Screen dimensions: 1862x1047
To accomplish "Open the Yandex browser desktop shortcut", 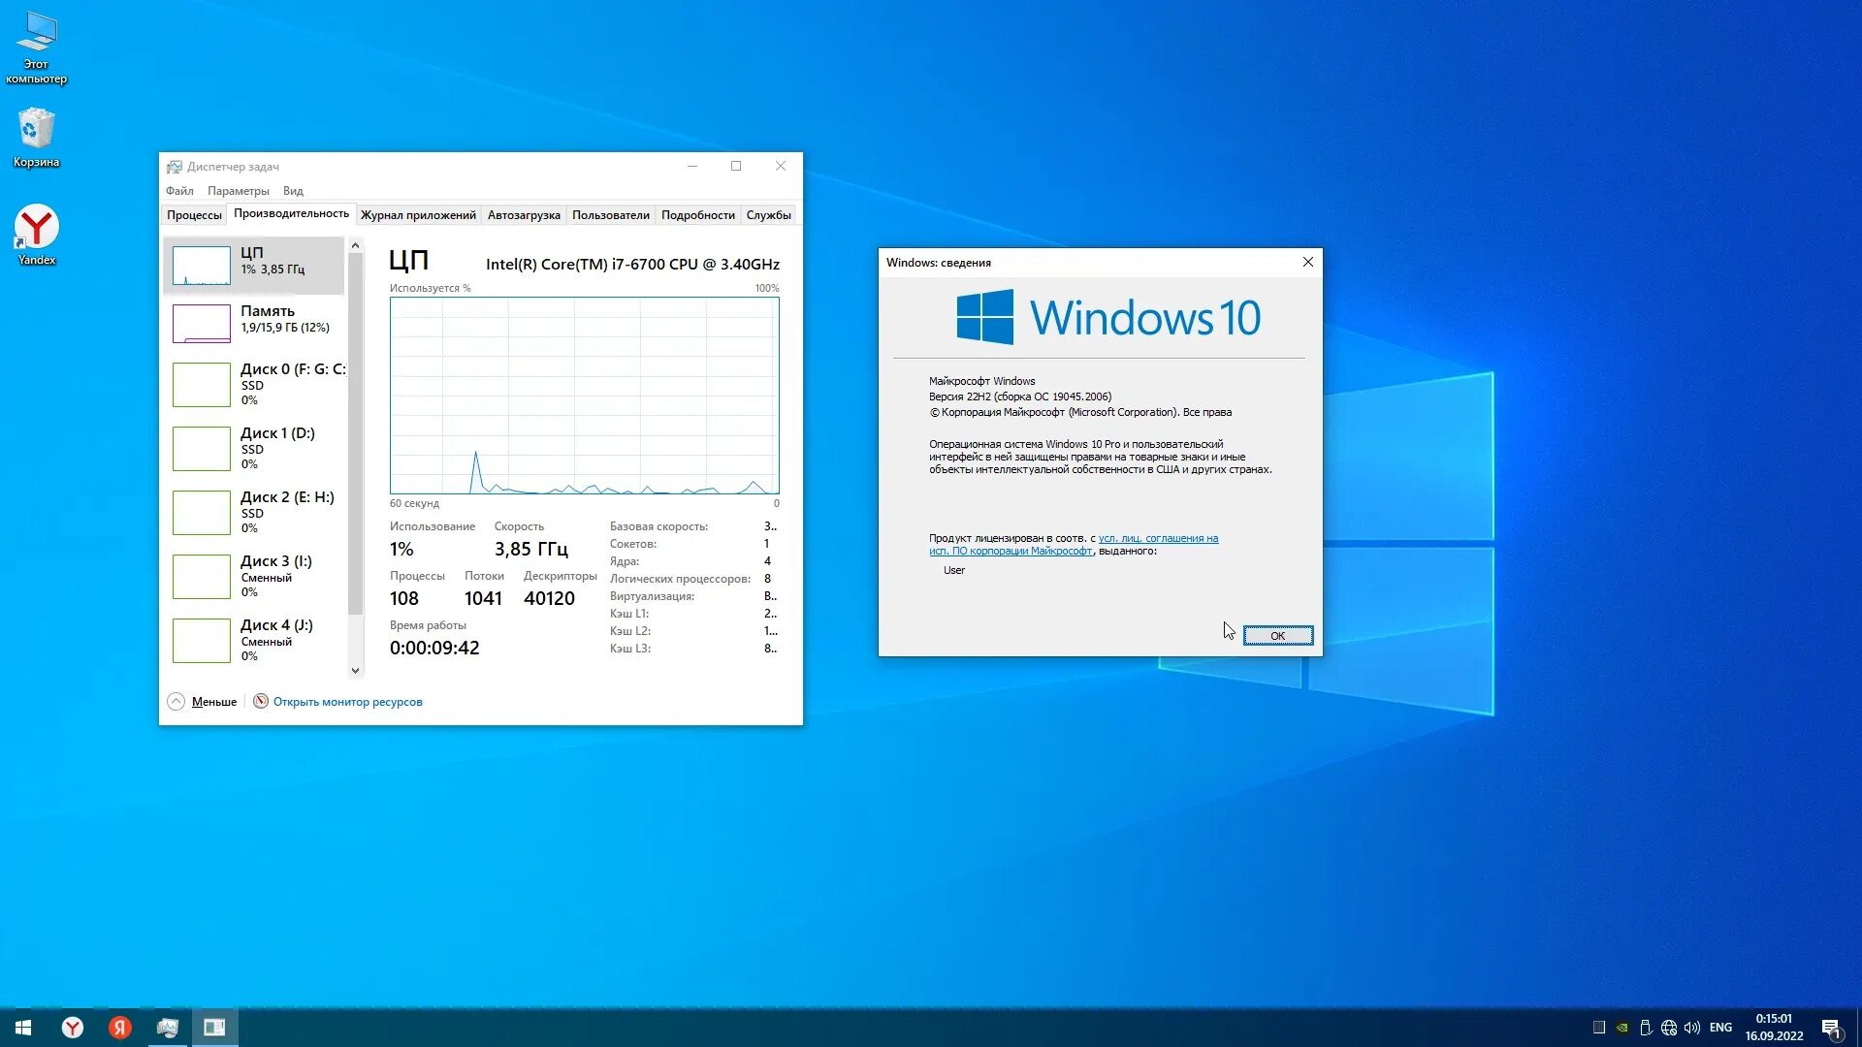I will [x=36, y=233].
